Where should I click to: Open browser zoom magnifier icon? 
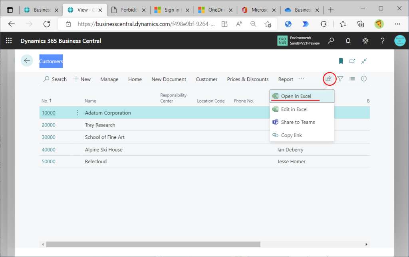[253, 24]
